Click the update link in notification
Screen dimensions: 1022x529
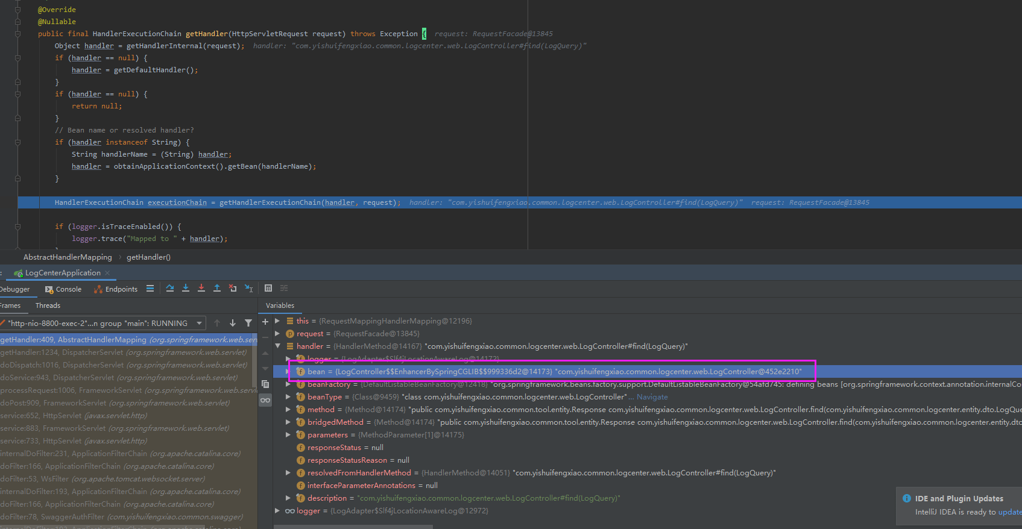coord(1010,512)
